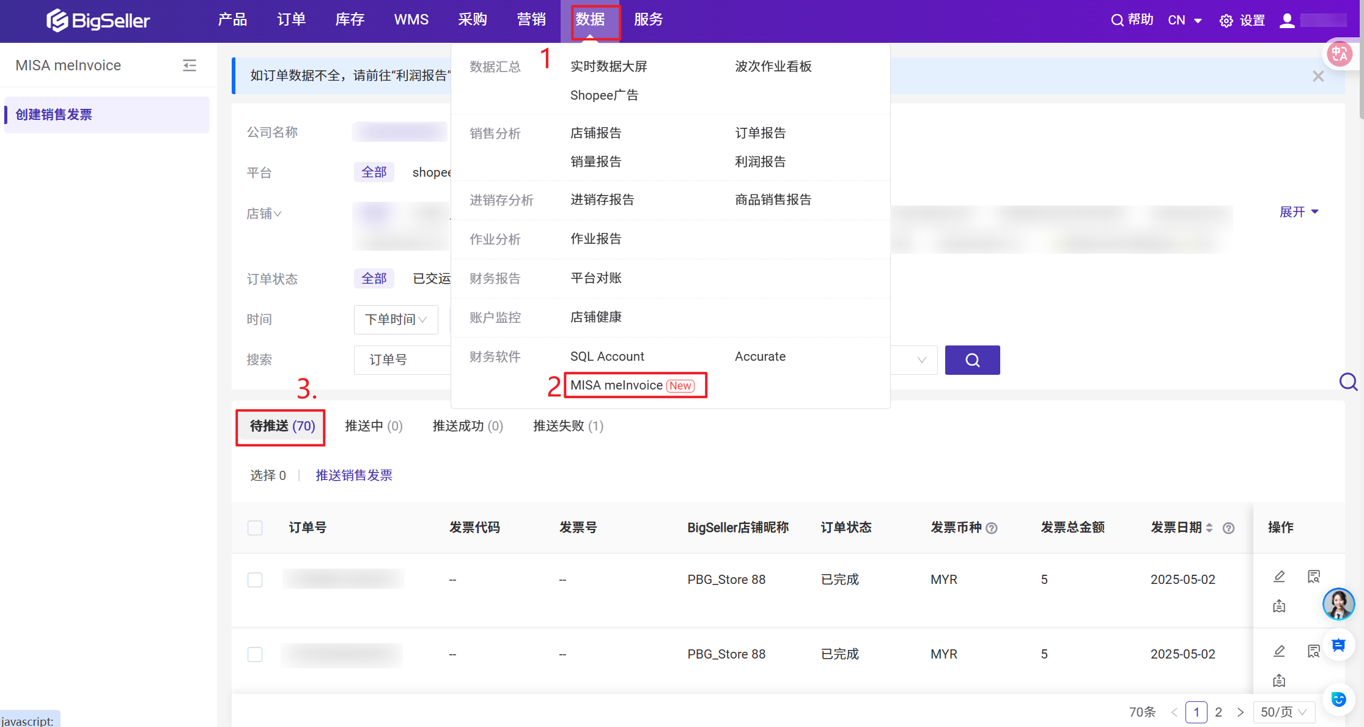Open customer service agent avatar
This screenshot has height=727, width=1364.
point(1338,604)
